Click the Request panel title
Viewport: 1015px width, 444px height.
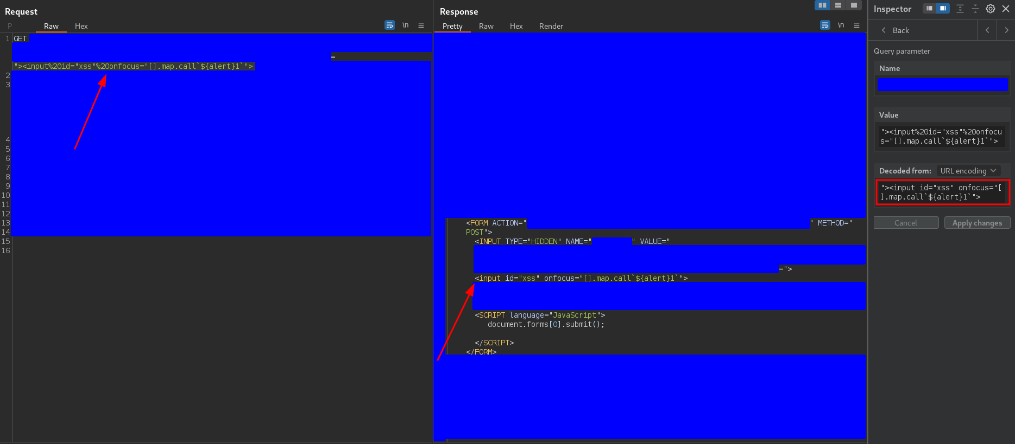coord(21,11)
